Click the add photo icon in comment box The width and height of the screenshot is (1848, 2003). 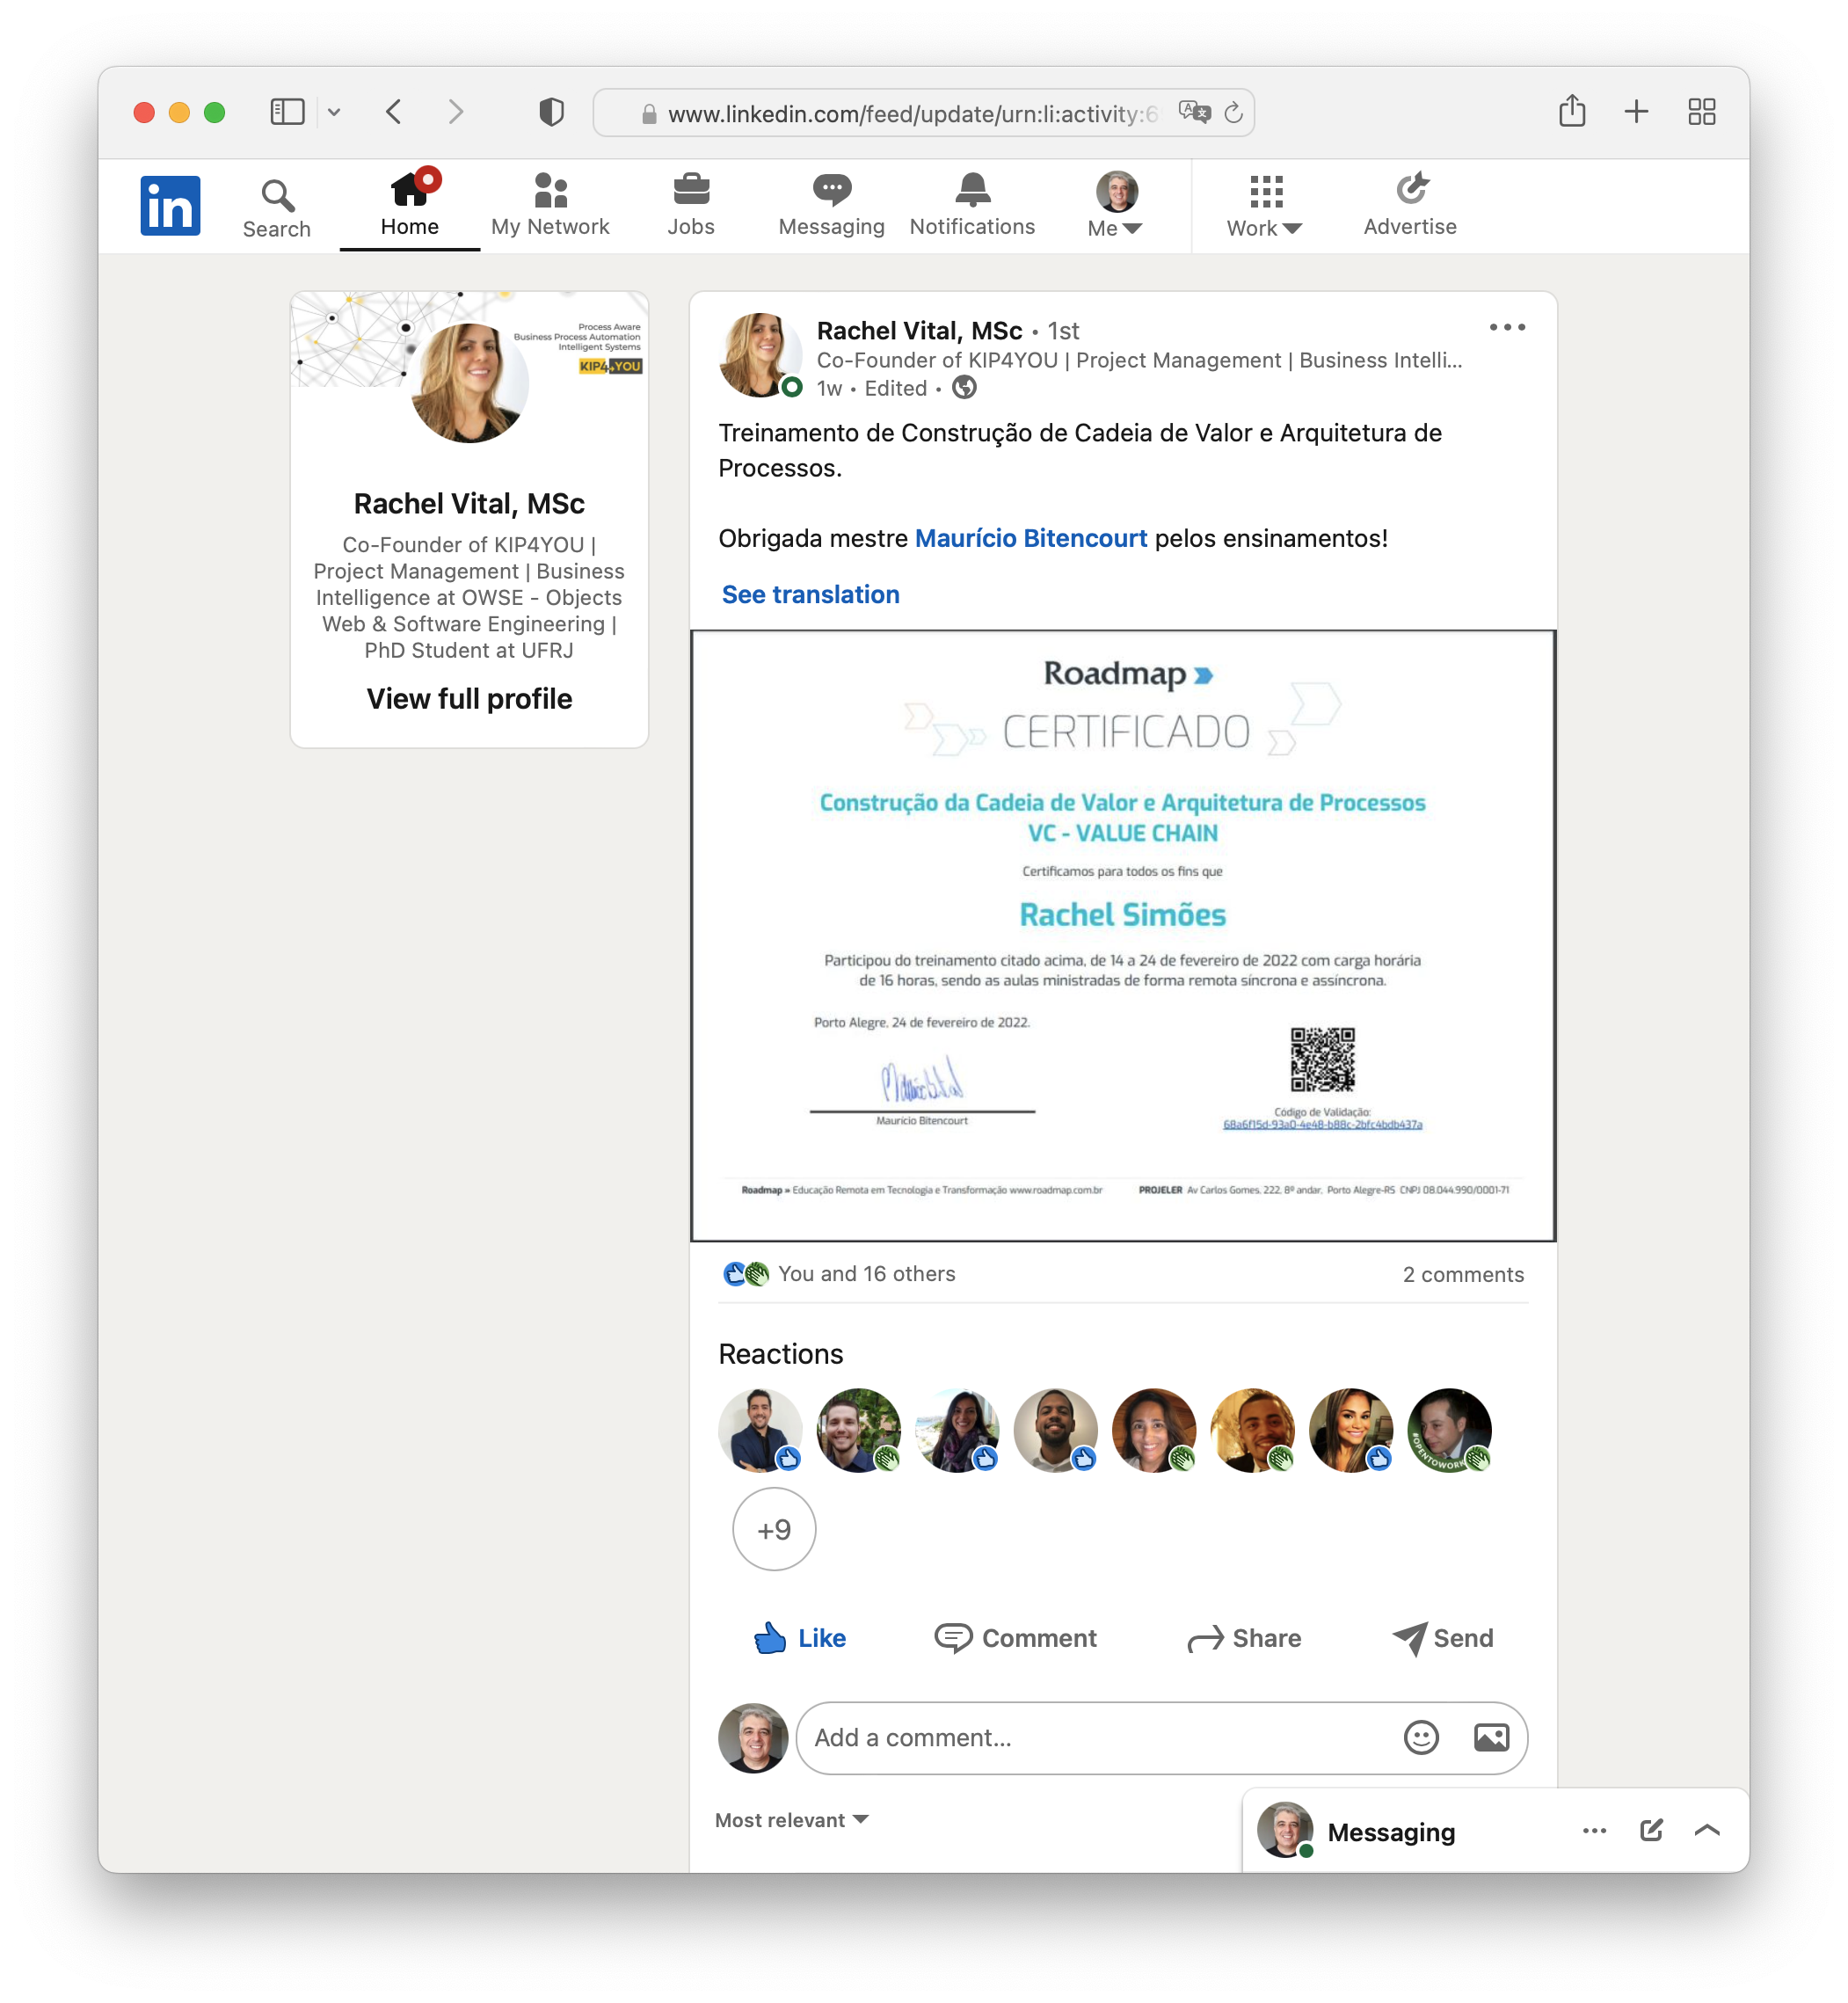[x=1491, y=1738]
